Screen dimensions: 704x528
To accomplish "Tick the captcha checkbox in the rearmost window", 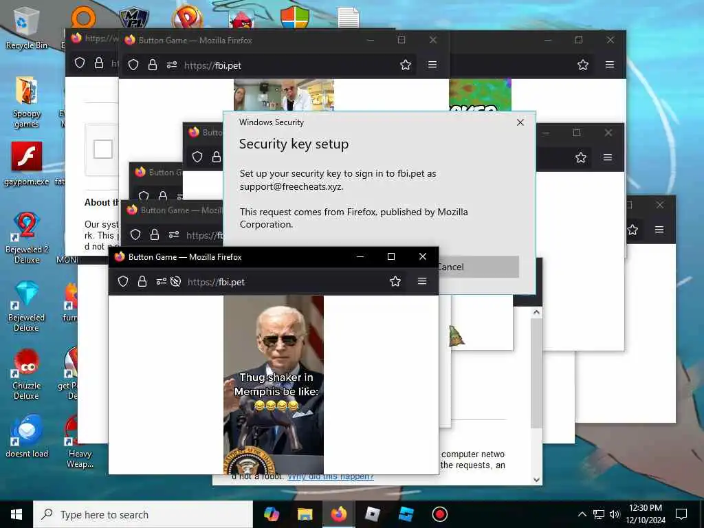I will (103, 149).
